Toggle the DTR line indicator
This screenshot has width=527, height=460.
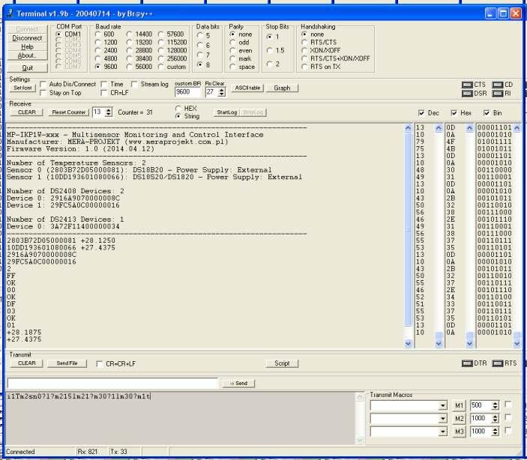[468, 363]
